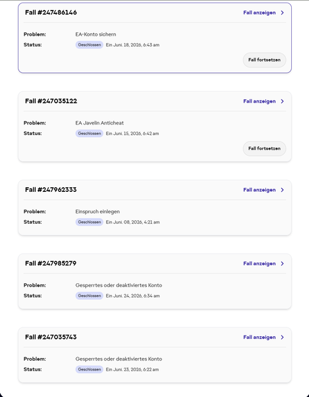Select the Fall #247486146 heading
This screenshot has width=309, height=397.
51,13
